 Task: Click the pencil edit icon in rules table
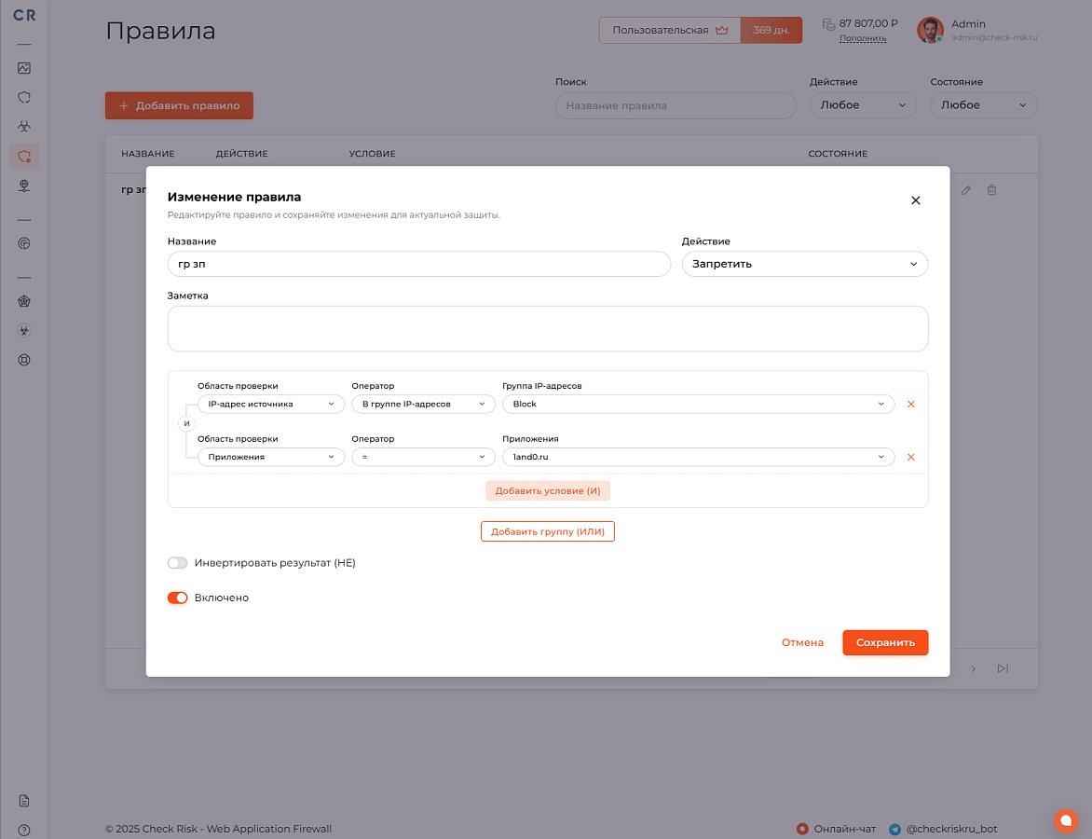tap(966, 189)
